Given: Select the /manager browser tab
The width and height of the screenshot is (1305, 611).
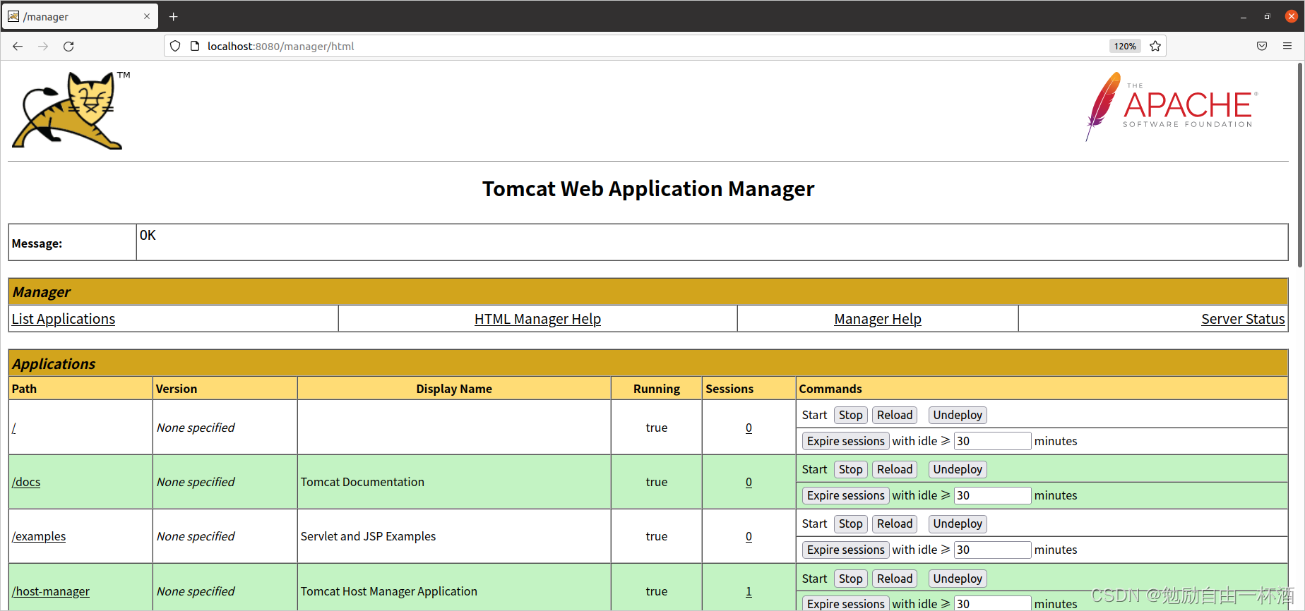Looking at the screenshot, I should point(79,16).
